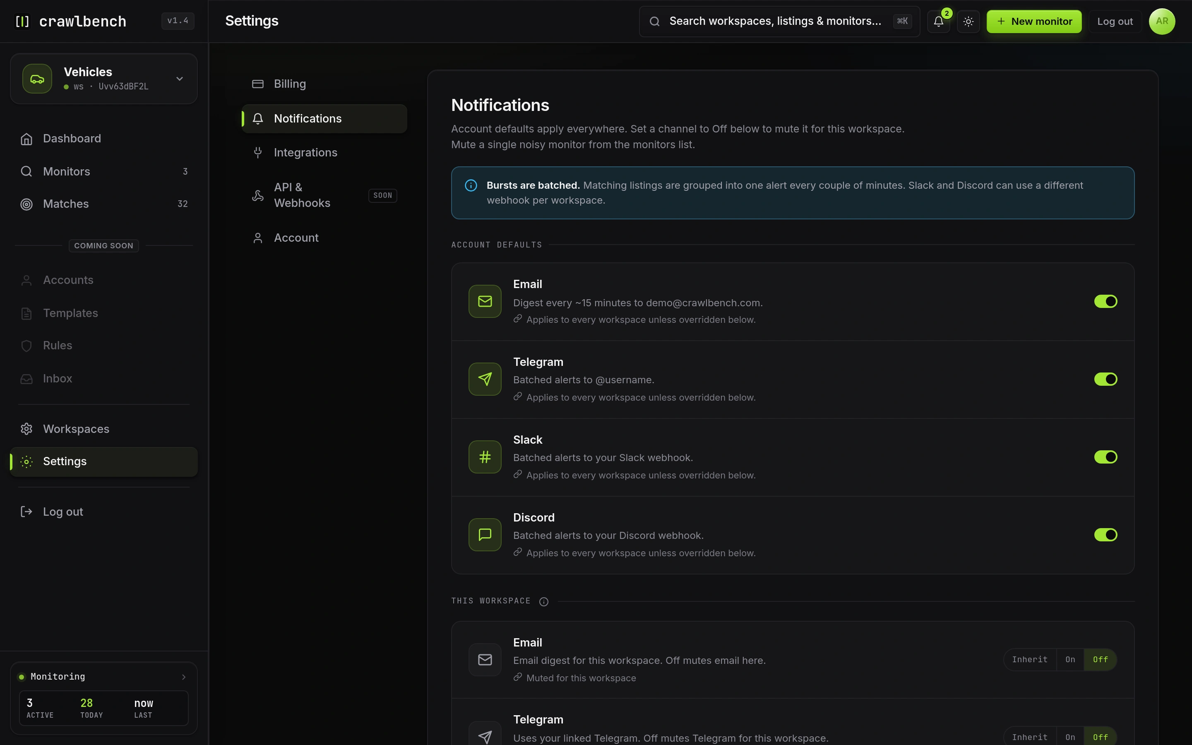The width and height of the screenshot is (1192, 745).
Task: Click the 'now LAST' monitoring stat
Action: pos(143,708)
